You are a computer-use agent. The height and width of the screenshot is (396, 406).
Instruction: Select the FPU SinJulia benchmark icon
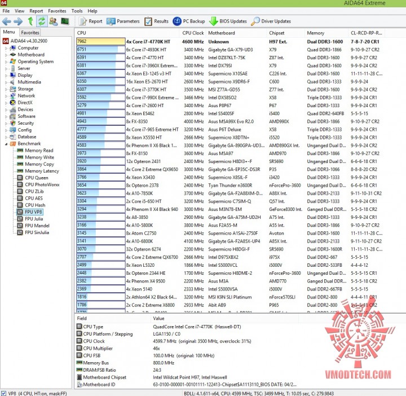pyautogui.click(x=20, y=232)
